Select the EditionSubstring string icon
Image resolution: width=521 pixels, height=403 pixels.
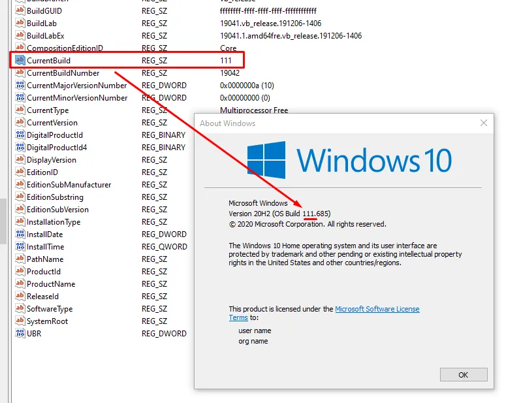[x=20, y=197]
